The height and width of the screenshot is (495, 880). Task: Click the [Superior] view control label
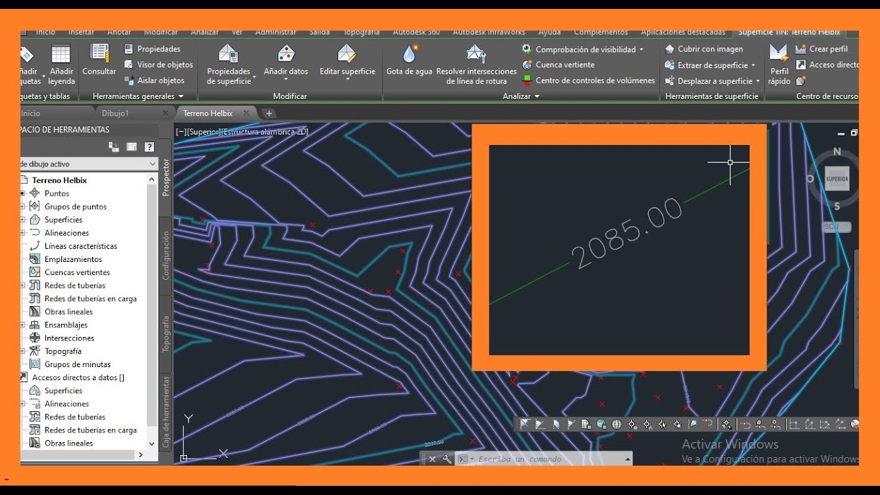(x=203, y=131)
